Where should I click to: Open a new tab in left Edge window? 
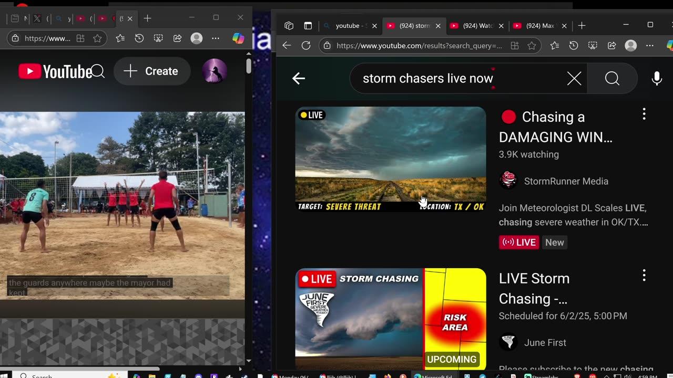tap(148, 18)
